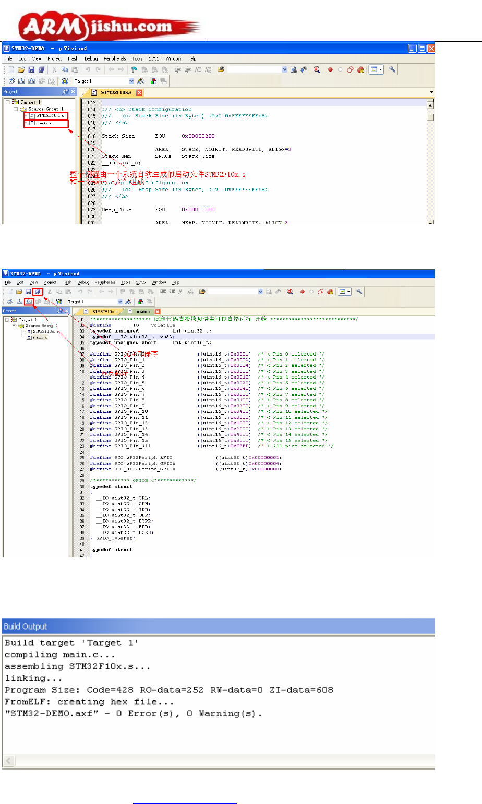Click Copy icon in upper µVision window
The image size is (482, 804).
pos(64,69)
